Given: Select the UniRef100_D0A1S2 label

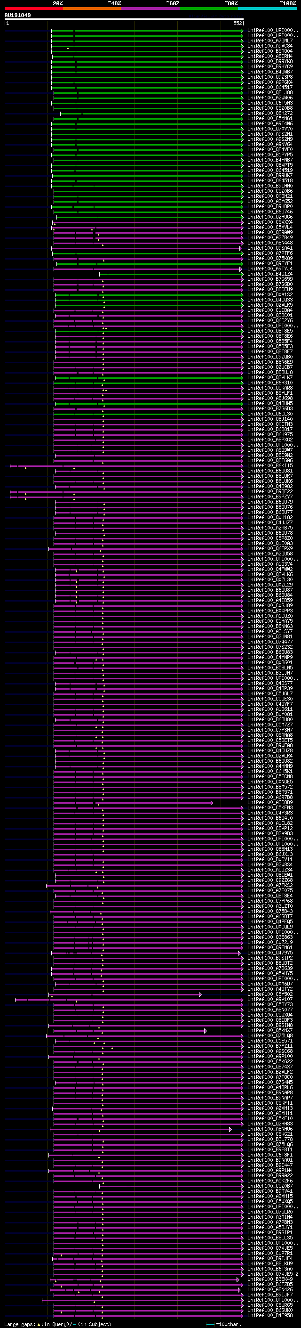Looking at the screenshot, I should click(270, 294).
